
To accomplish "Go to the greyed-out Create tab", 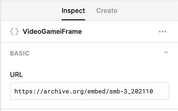I will point(107,11).
